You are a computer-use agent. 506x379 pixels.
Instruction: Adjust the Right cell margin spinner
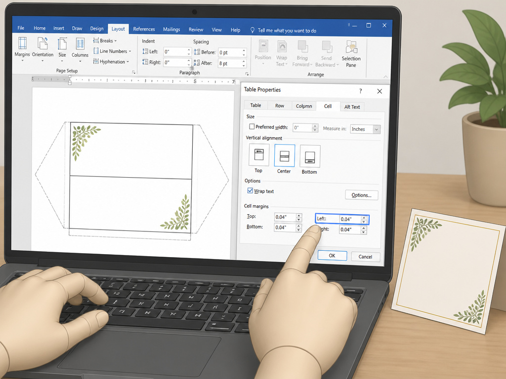(364, 230)
